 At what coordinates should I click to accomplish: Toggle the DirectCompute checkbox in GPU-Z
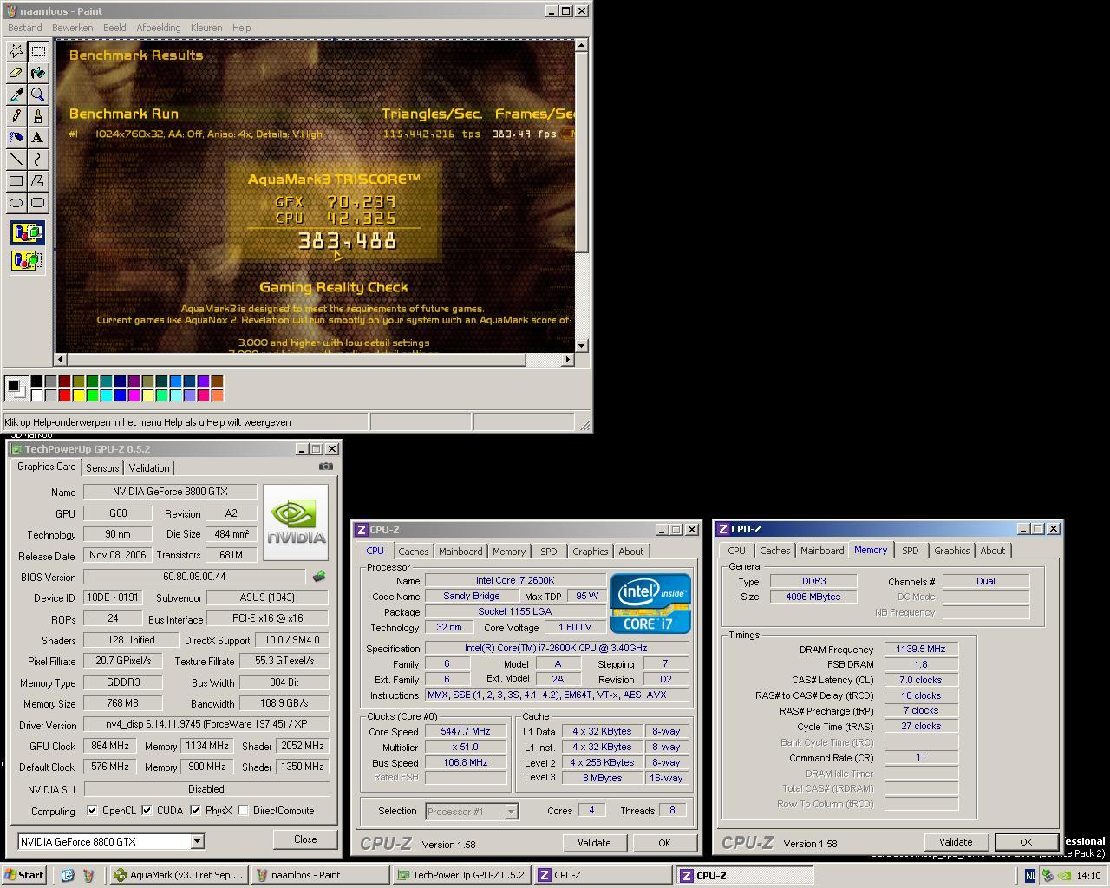pyautogui.click(x=243, y=810)
